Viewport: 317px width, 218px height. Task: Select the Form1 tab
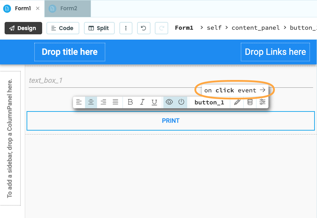pyautogui.click(x=23, y=8)
